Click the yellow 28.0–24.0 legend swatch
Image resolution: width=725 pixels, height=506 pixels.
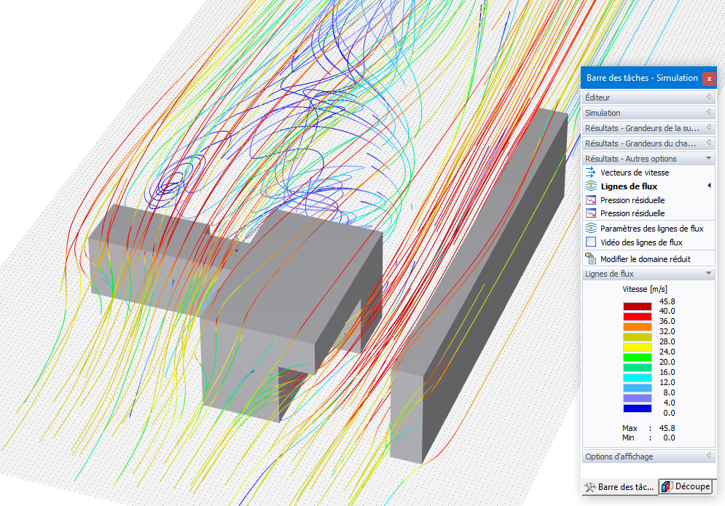tap(637, 347)
